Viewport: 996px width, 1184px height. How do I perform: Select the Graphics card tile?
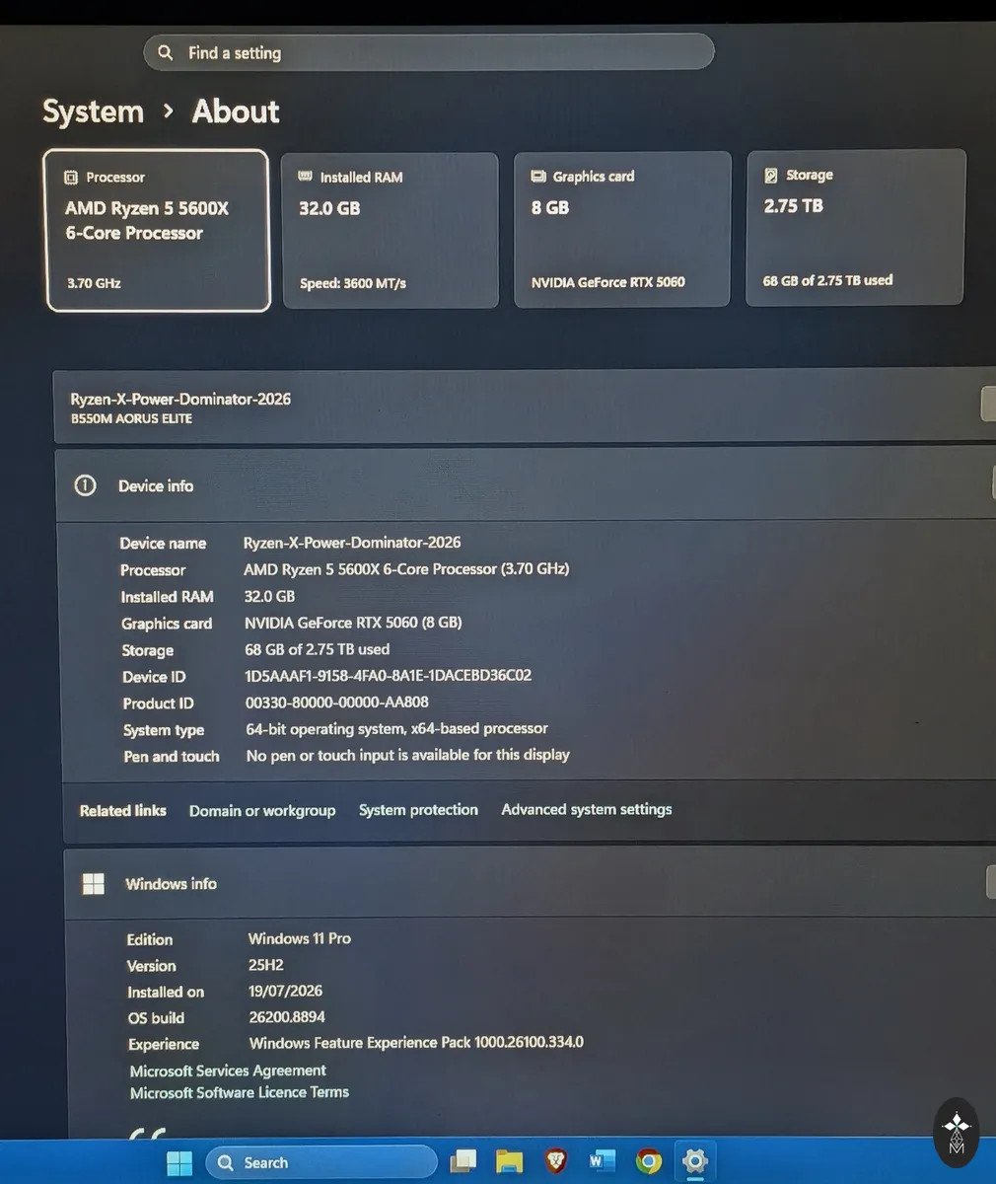click(622, 230)
